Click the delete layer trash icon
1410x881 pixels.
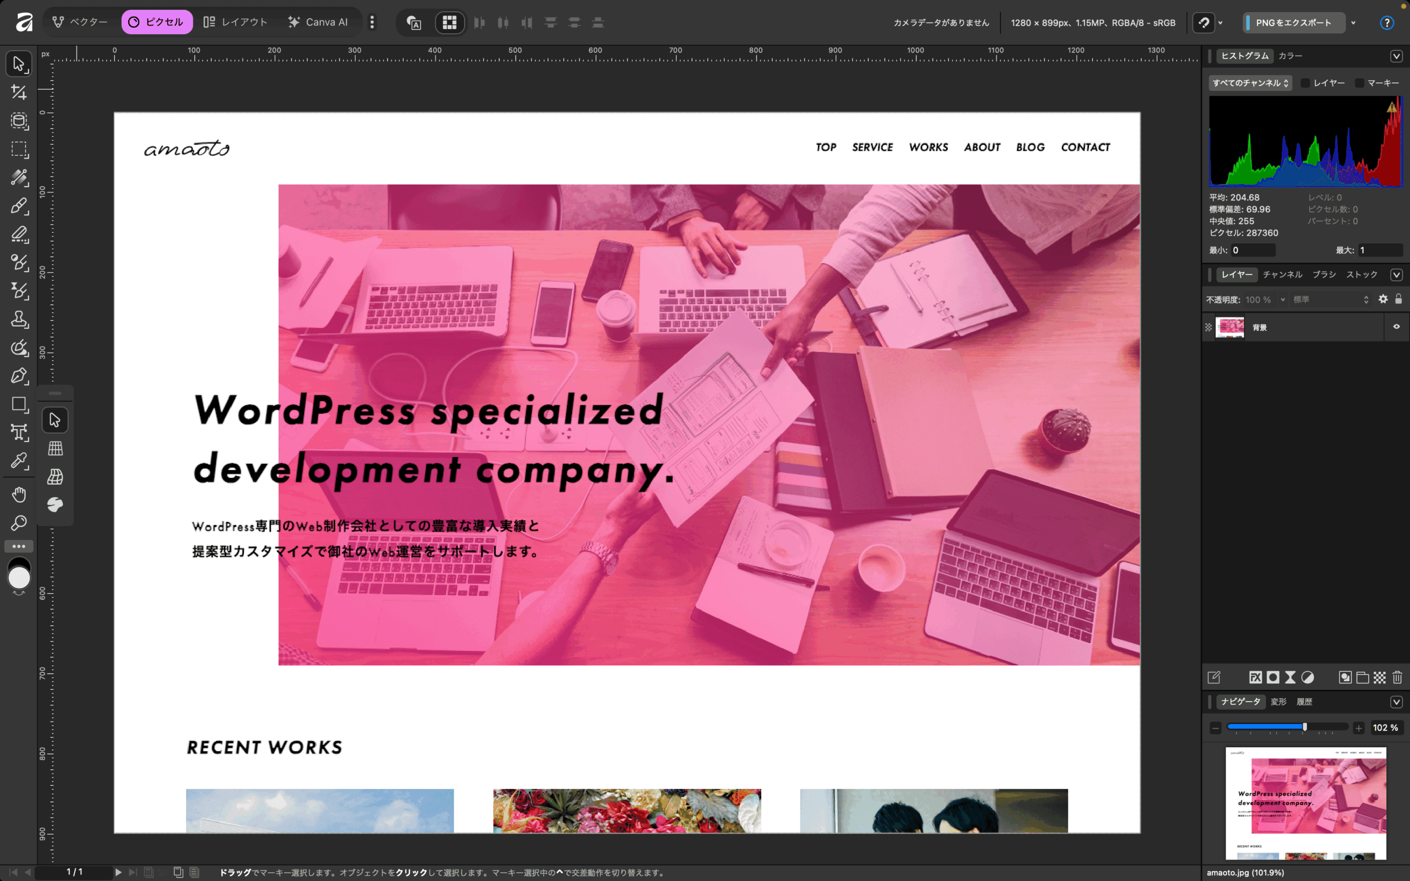[1397, 677]
